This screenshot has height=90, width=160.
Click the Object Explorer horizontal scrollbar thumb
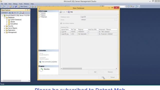click(12, 81)
